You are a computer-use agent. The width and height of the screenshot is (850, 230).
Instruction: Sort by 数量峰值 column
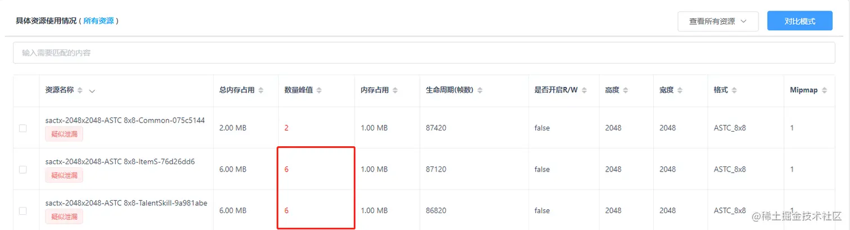coord(319,91)
